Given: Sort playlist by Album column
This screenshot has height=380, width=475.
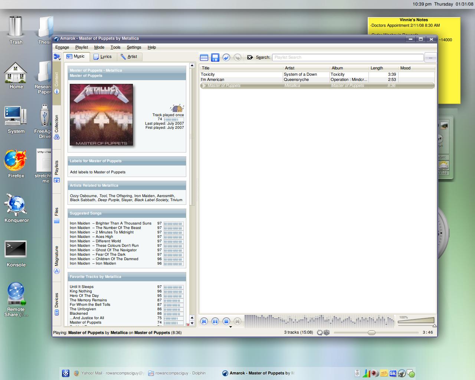Looking at the screenshot, I should coord(349,68).
